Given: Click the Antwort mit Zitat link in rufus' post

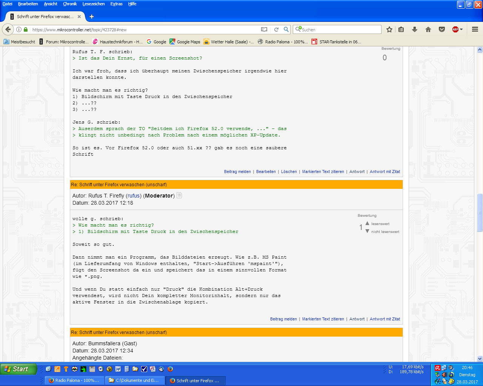Looking at the screenshot, I should pyautogui.click(x=385, y=319).
